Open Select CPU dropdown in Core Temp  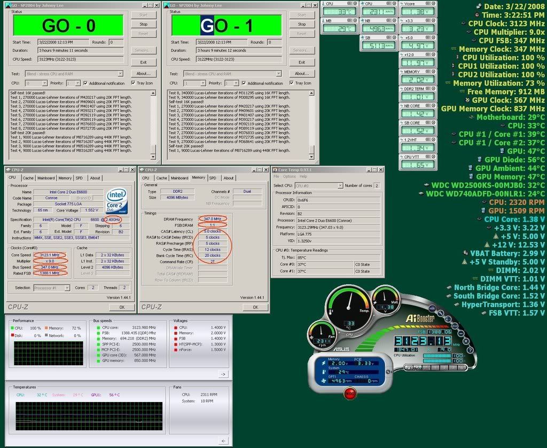point(340,186)
